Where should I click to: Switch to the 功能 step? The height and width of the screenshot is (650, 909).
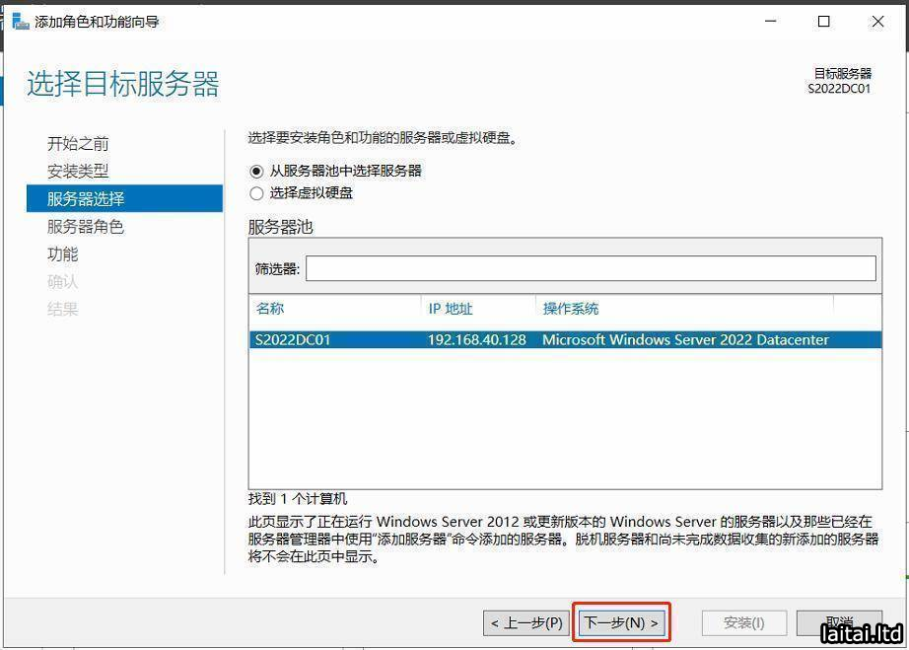coord(62,254)
